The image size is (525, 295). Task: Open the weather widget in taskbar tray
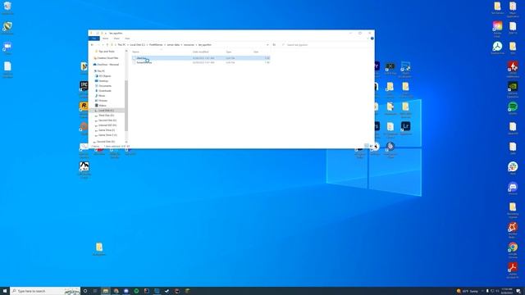pos(468,291)
